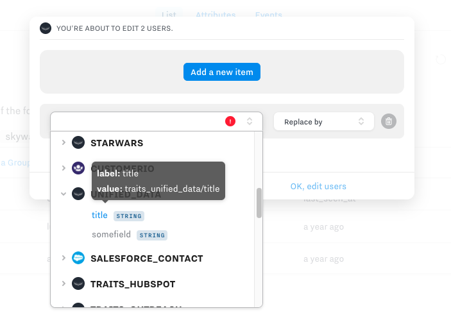Click the Hull logo in dialog header
The image size is (451, 329).
[x=46, y=28]
